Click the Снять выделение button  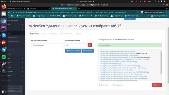(x=118, y=85)
